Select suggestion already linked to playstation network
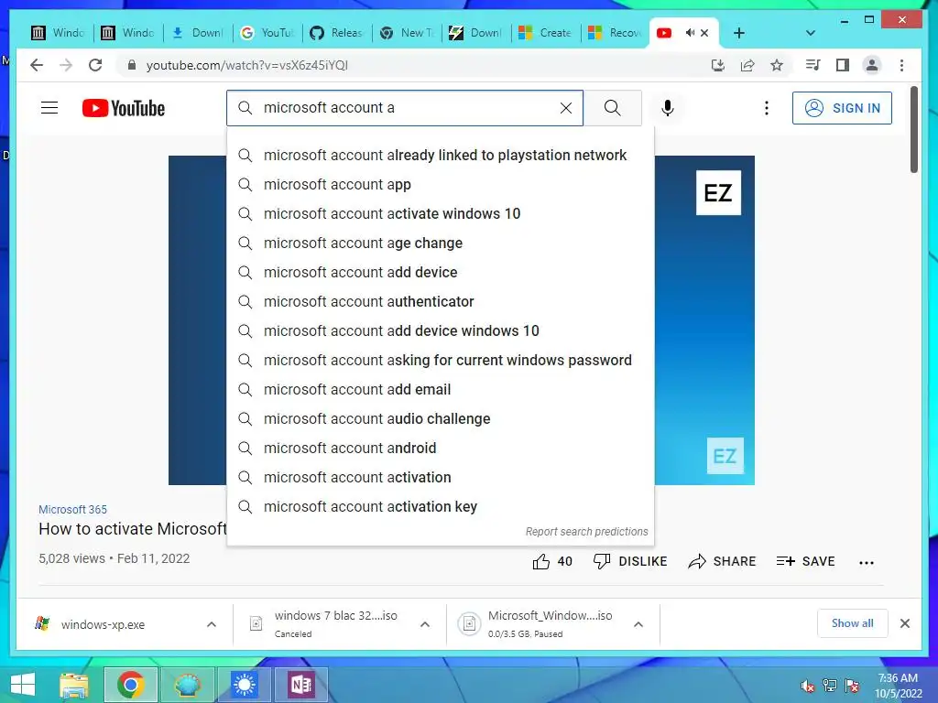 coord(441,156)
